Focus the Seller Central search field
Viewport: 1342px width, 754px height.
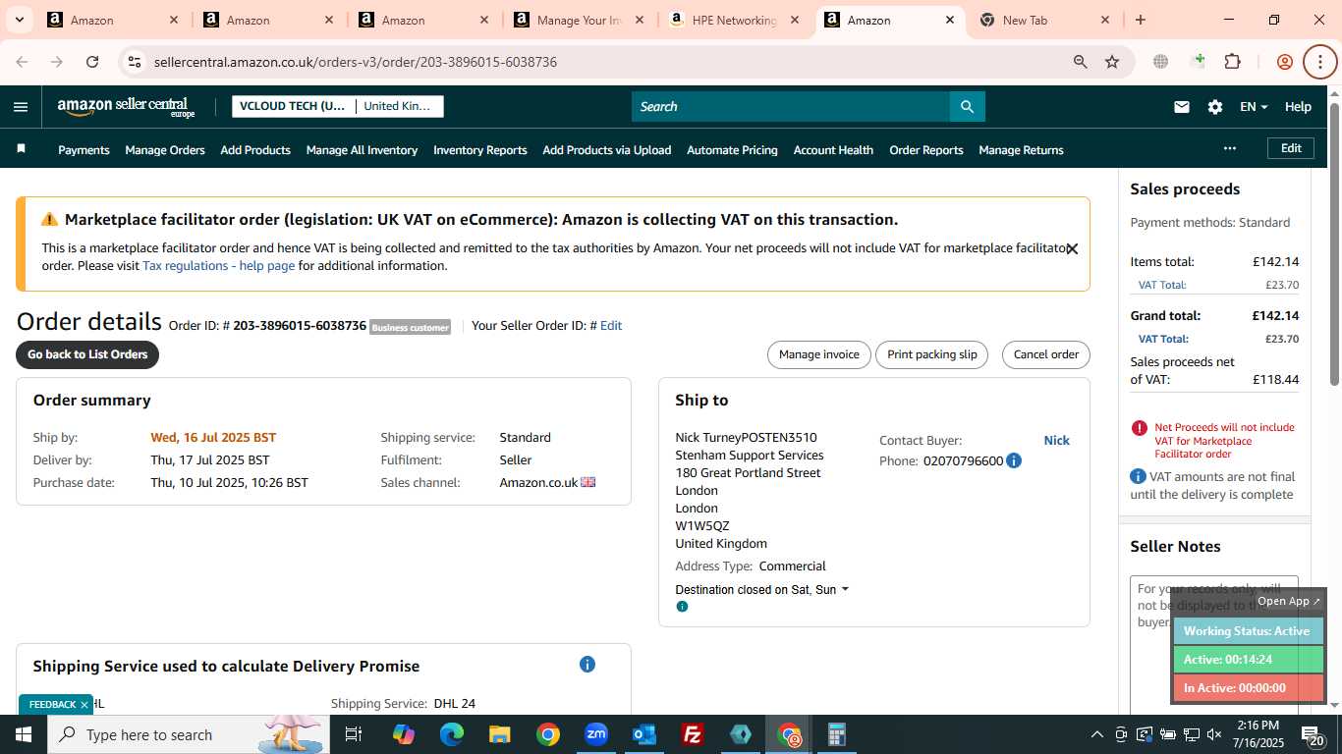pos(791,107)
